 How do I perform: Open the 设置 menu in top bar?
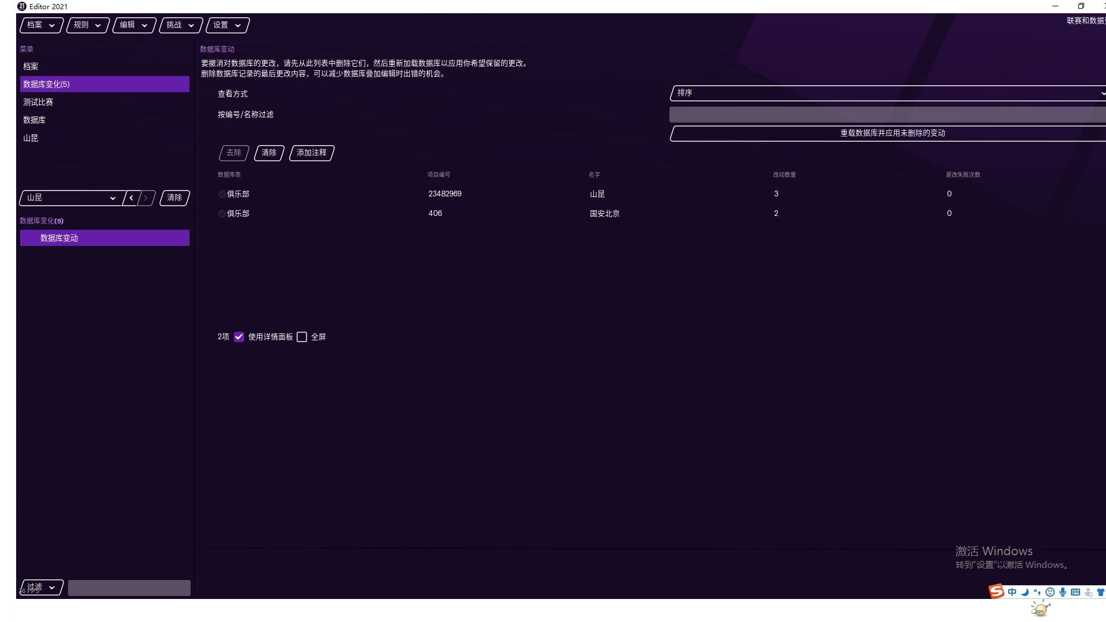point(227,25)
